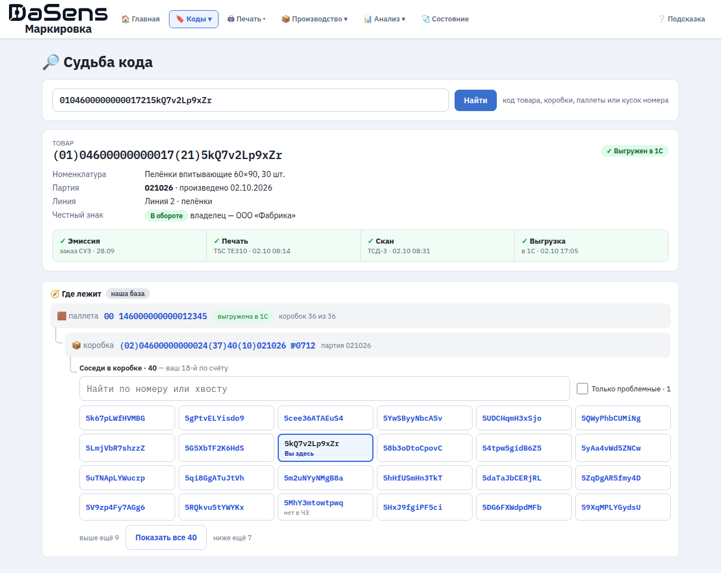Select the Выгрузка stage card
Image resolution: width=721 pixels, height=573 pixels.
[x=591, y=245]
